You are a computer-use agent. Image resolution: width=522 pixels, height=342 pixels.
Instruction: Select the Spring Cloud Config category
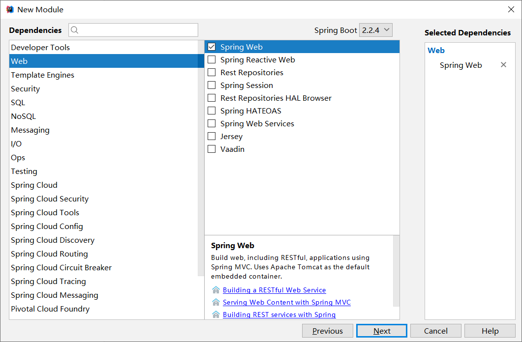tap(103, 227)
